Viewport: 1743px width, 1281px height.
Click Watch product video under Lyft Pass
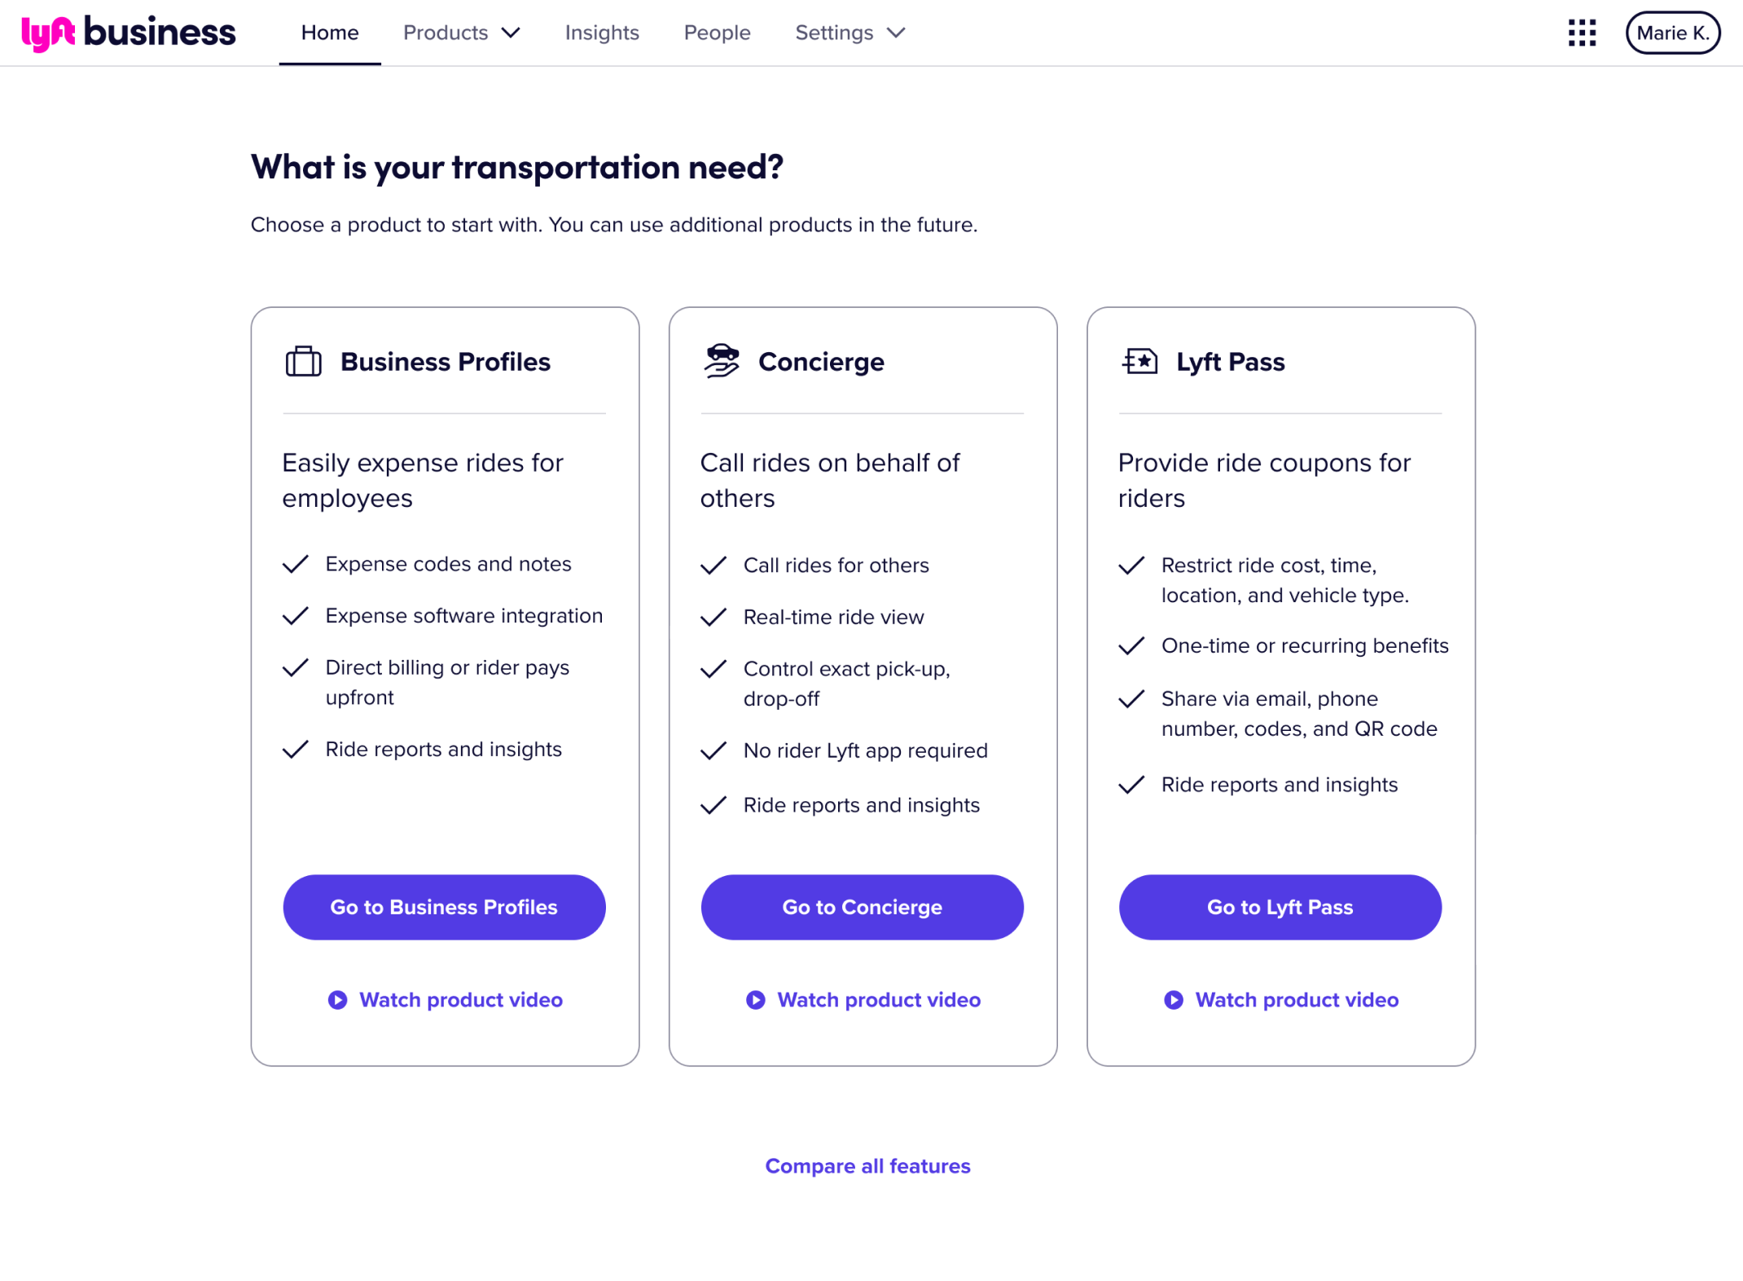[x=1296, y=1000]
